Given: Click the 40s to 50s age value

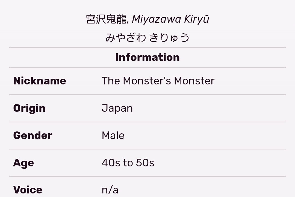Looking at the screenshot, I should [x=128, y=163].
